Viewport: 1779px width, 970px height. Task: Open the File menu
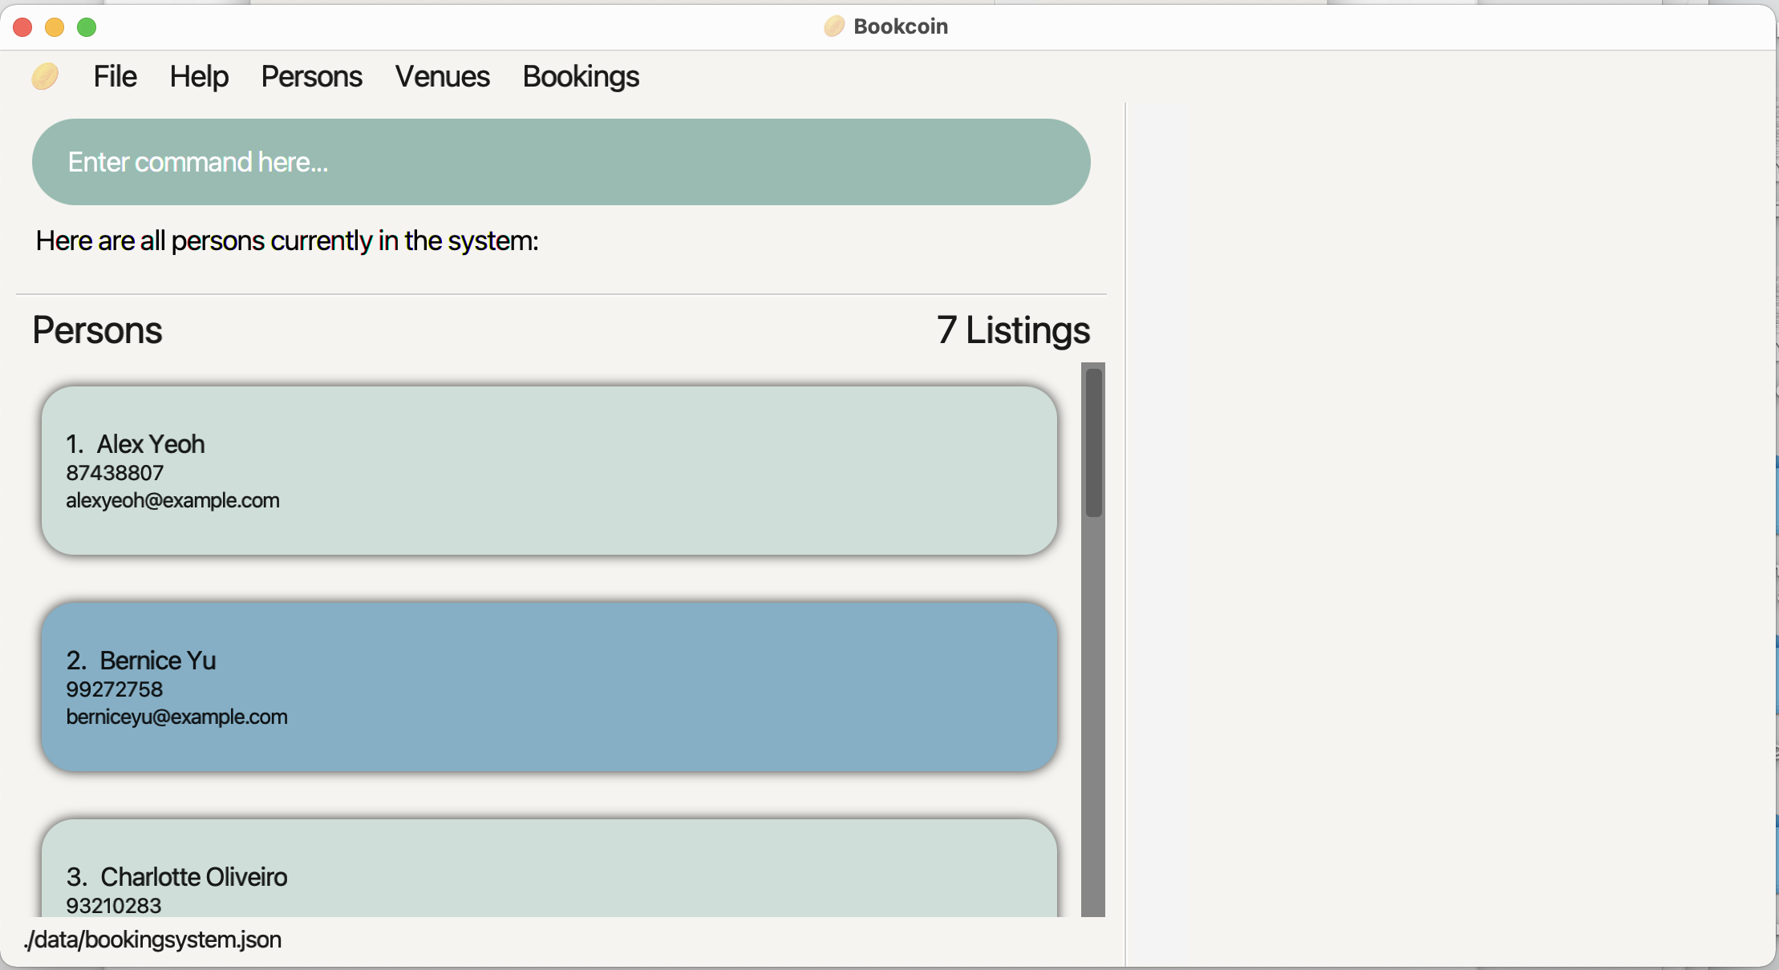[115, 76]
